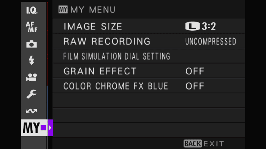Select the wrench setup tab
Screen dimensions: 266x149
(x=32, y=94)
